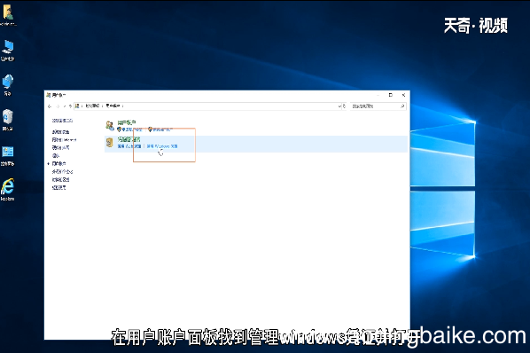The image size is (530, 353).
Task: Click the 控制面板 breadcrumb in address bar
Action: tap(92, 106)
